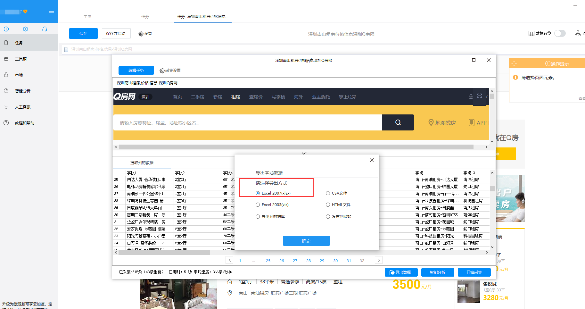Open the 深圳 city selector
Viewport: 585px width, 309px height.
coord(145,97)
